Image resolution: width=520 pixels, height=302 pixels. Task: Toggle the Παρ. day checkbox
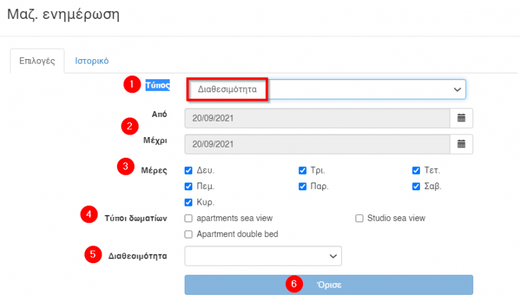(302, 186)
